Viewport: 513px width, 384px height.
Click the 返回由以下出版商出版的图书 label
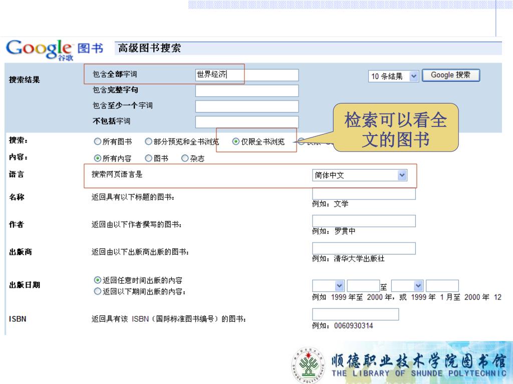pos(140,252)
